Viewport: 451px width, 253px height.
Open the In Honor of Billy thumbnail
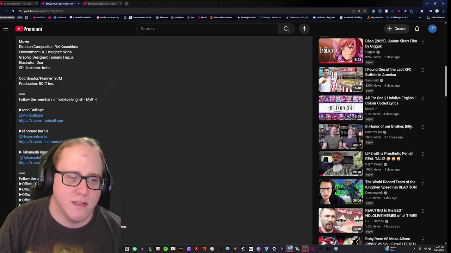(341, 136)
